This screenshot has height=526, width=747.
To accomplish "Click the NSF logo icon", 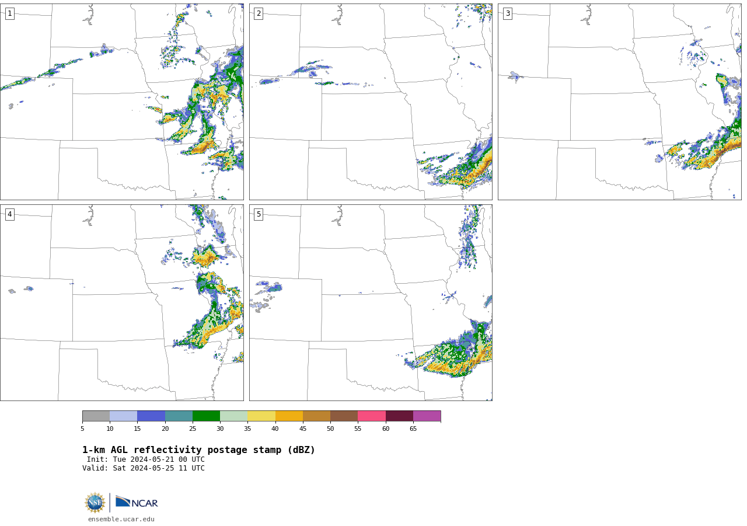I will point(95,503).
